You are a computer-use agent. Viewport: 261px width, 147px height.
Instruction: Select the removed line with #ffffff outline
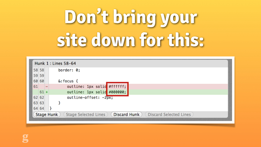tap(130, 87)
